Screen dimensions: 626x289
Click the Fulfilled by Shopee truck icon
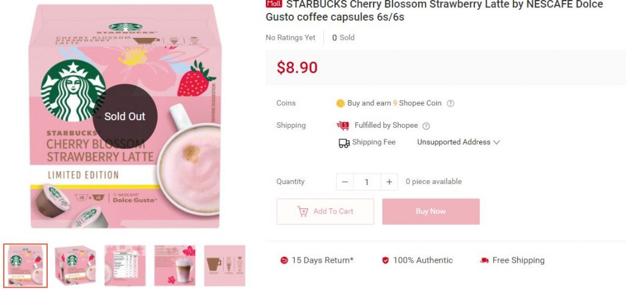tap(343, 125)
